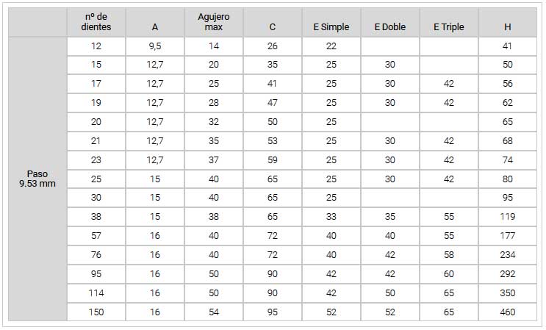The image size is (546, 330).
Task: Select the Agujero max value 54
Action: tap(213, 312)
